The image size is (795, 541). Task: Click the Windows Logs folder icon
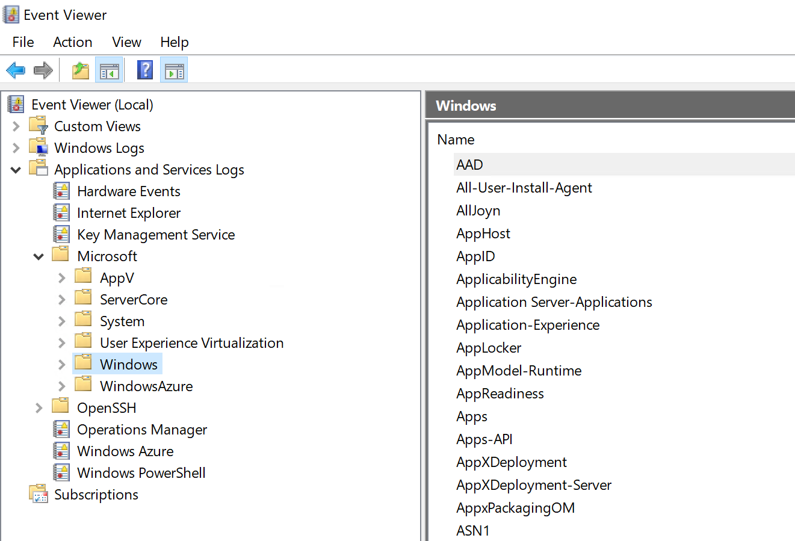point(39,147)
